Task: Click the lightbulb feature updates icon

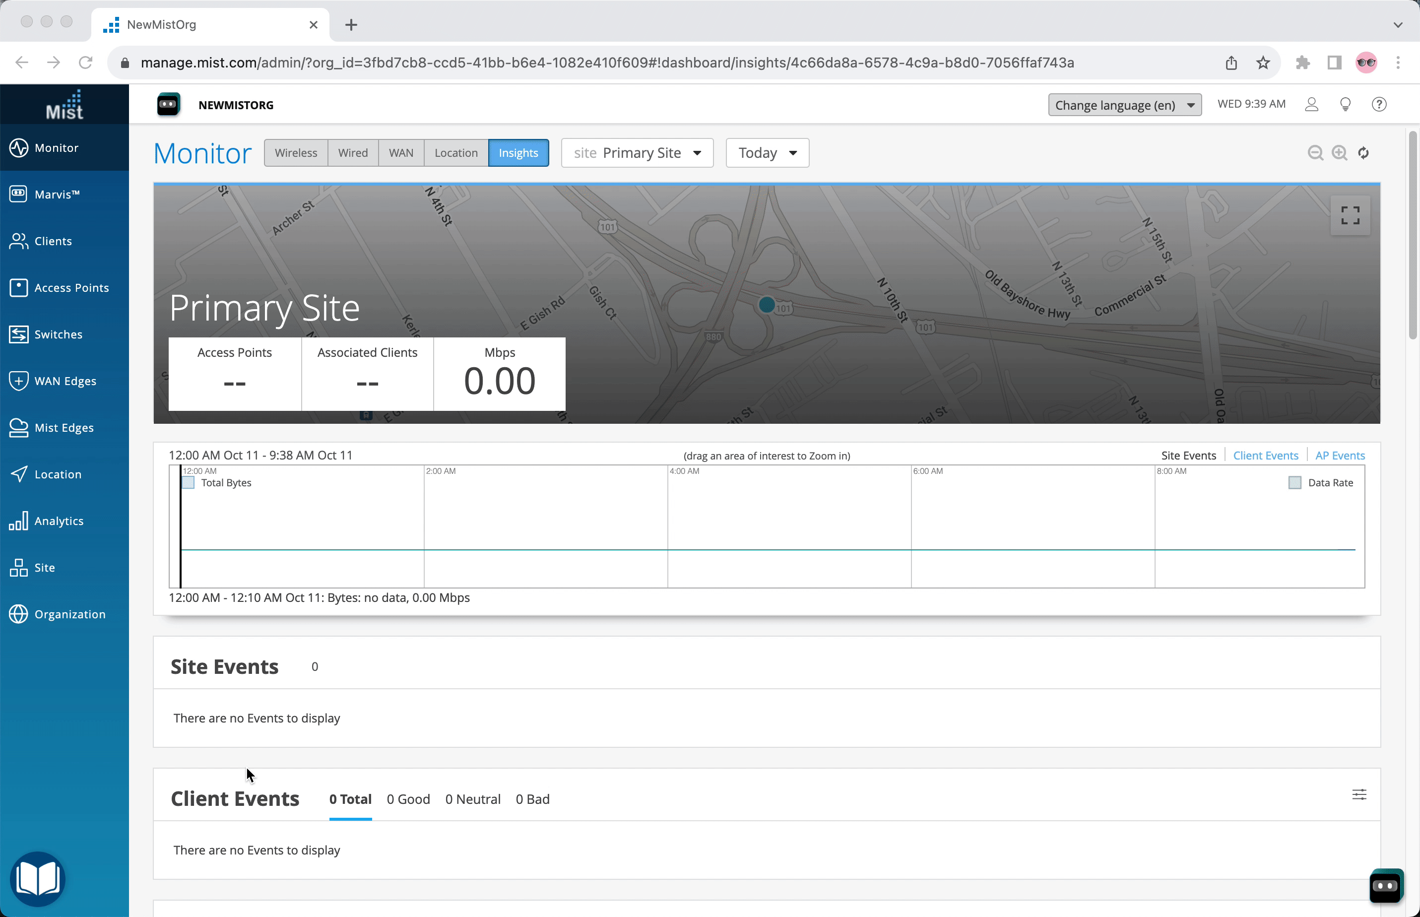Action: (1345, 104)
